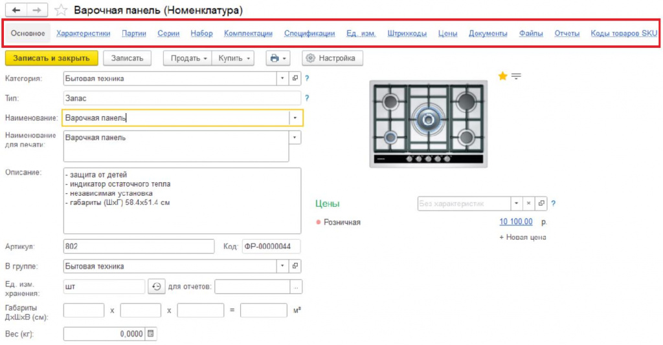Viewport: 663px width, 345px height.
Task: Open the Ед. изм. tab
Action: pos(361,34)
